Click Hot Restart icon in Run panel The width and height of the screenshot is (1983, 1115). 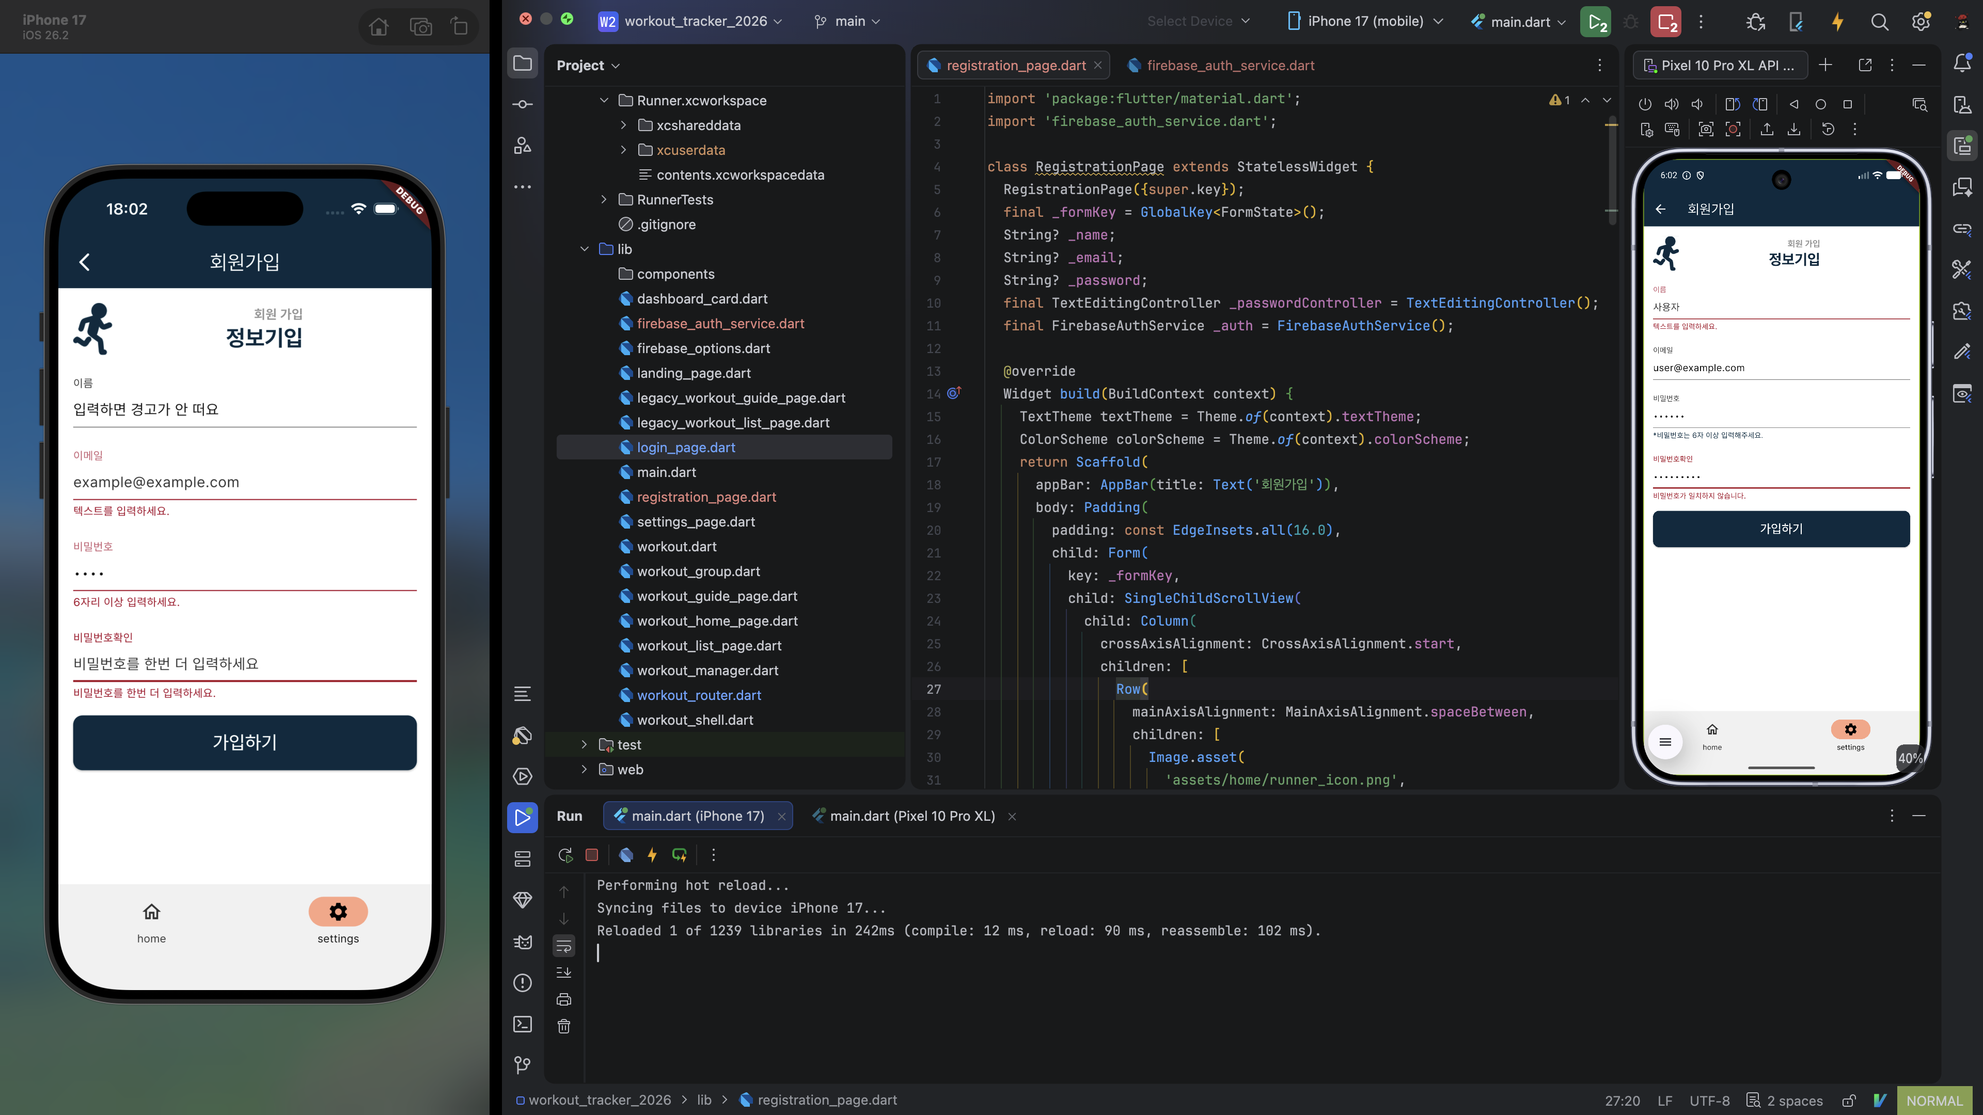coord(679,855)
